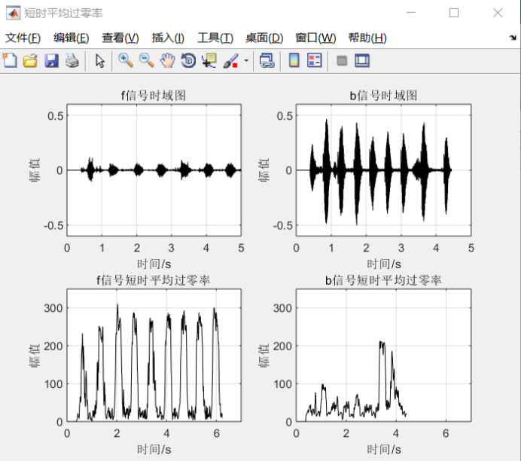
Task: Expand the brush color dropdown arrow
Action: click(x=246, y=61)
